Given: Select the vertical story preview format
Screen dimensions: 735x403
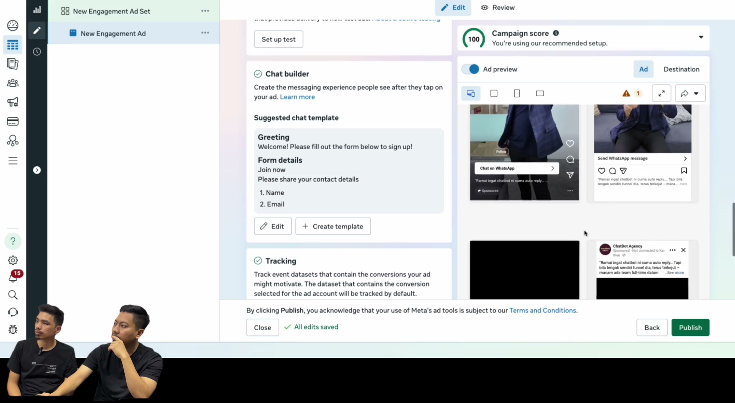Looking at the screenshot, I should point(517,93).
